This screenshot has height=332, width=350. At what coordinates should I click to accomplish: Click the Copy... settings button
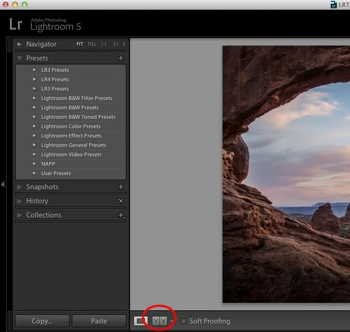[42, 321]
